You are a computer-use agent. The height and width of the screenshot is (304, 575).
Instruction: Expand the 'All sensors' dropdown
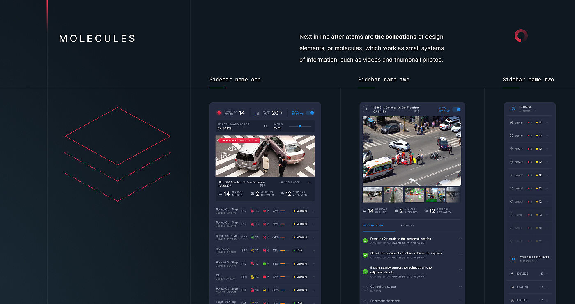tap(528, 111)
